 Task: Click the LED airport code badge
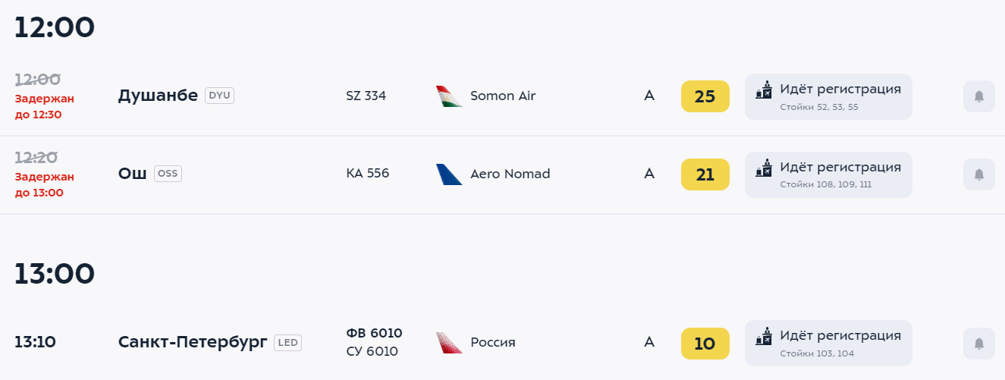[x=287, y=343]
